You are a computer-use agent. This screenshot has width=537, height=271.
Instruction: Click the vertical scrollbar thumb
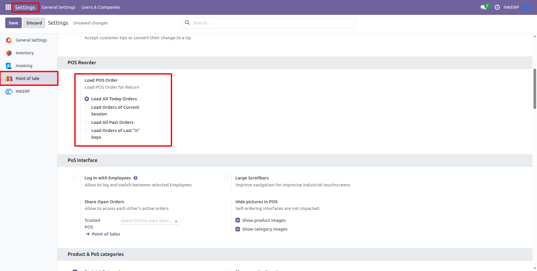point(535,89)
